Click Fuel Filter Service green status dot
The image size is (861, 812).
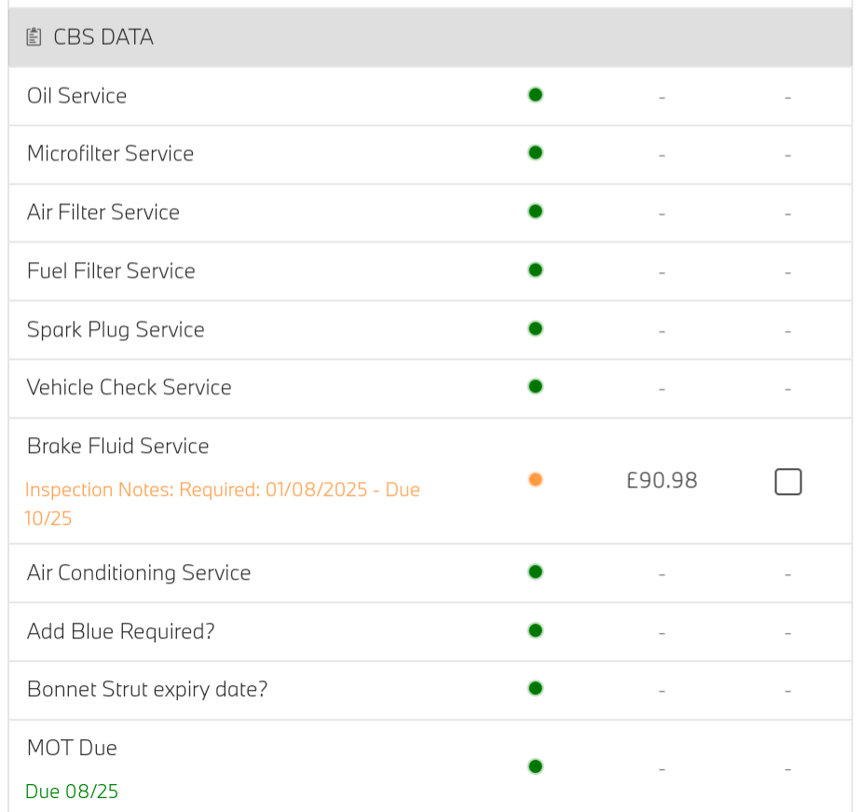pos(536,270)
